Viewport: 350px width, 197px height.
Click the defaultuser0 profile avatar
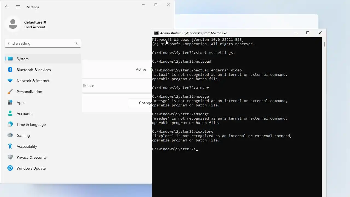point(13,24)
